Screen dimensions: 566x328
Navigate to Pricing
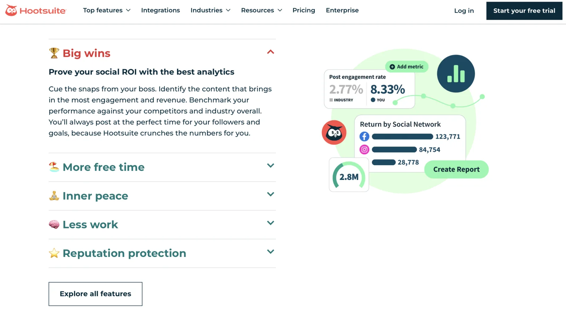coord(304,10)
